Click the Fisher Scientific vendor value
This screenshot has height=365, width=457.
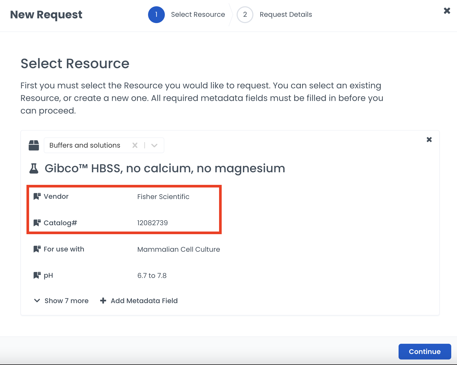(x=163, y=197)
